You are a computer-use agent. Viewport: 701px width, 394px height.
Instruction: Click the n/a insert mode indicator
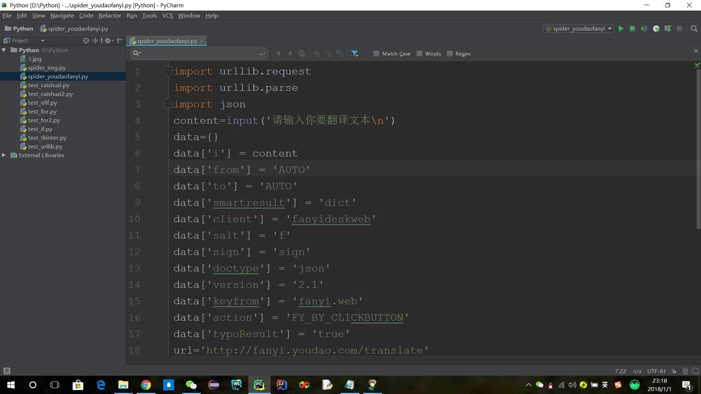pos(637,371)
